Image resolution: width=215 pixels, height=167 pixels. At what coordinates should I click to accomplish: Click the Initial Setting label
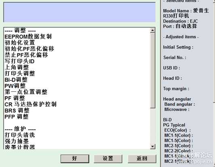pos(178,47)
